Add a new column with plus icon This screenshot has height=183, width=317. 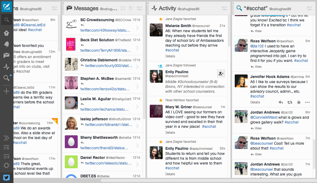pyautogui.click(x=6, y=91)
